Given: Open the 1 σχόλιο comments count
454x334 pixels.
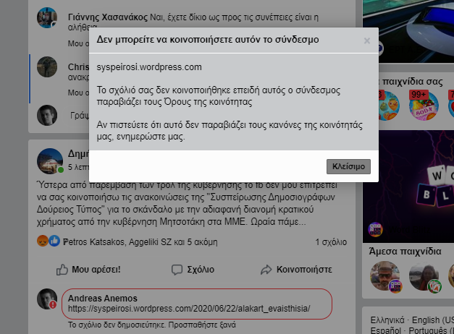Looking at the screenshot, I should tap(331, 242).
